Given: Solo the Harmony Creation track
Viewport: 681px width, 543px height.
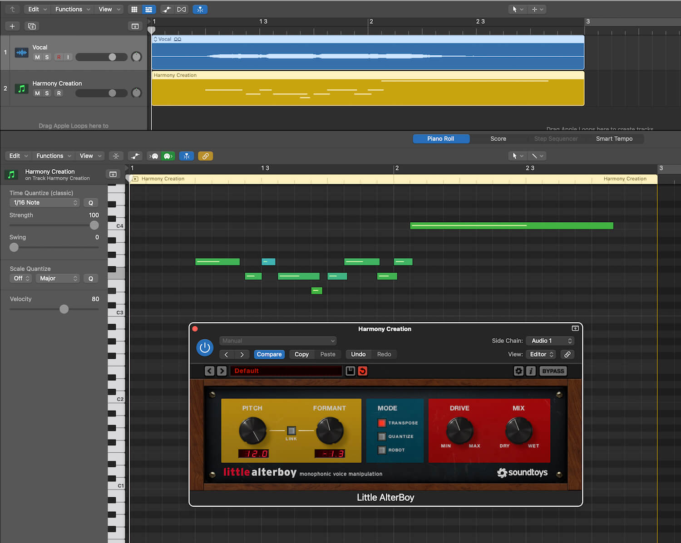Looking at the screenshot, I should pos(47,93).
